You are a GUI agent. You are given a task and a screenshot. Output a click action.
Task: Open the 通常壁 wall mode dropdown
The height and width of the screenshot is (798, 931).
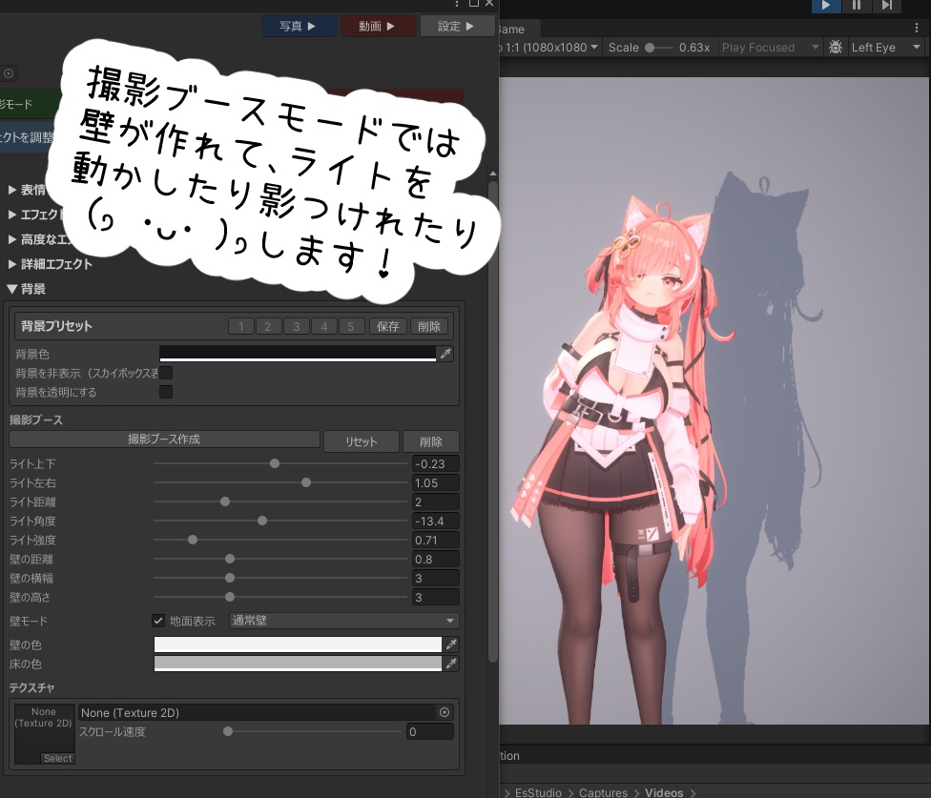341,620
